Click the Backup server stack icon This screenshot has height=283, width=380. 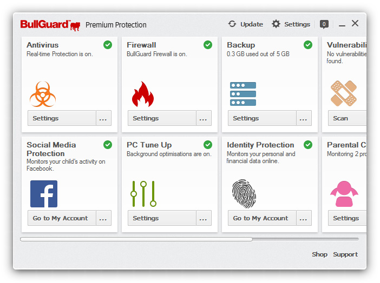click(x=243, y=94)
